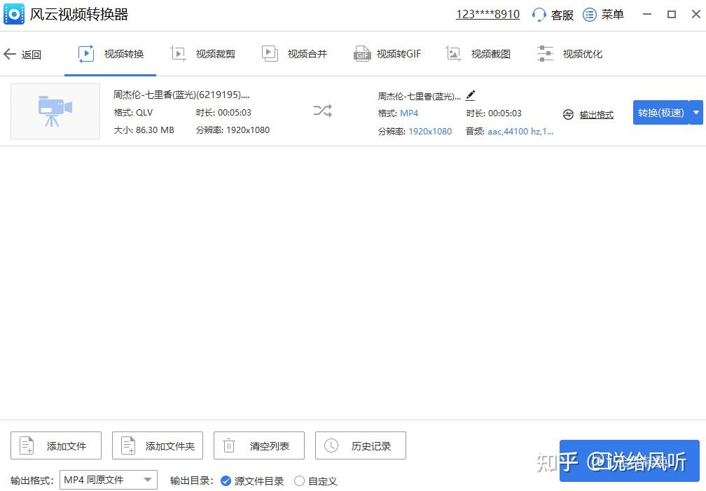Contact 客服 via the headset icon

coord(539,14)
